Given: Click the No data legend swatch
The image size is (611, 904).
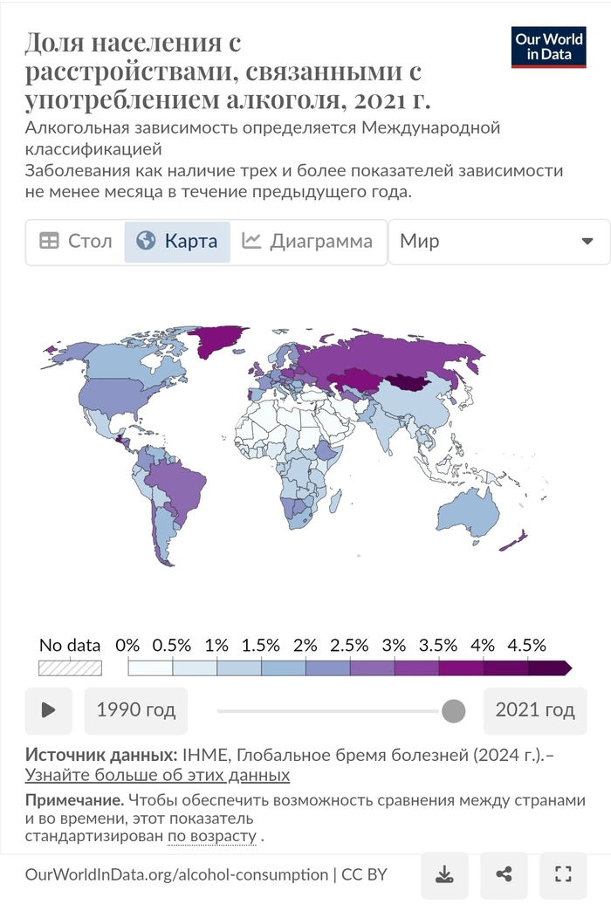Looking at the screenshot, I should pyautogui.click(x=71, y=668).
